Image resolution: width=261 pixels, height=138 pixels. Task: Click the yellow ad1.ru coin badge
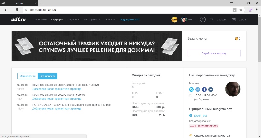pos(174,19)
